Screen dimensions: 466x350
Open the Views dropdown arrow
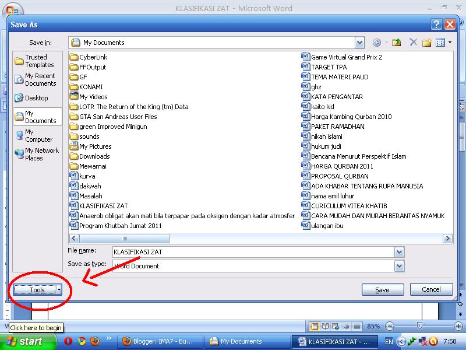[x=450, y=43]
